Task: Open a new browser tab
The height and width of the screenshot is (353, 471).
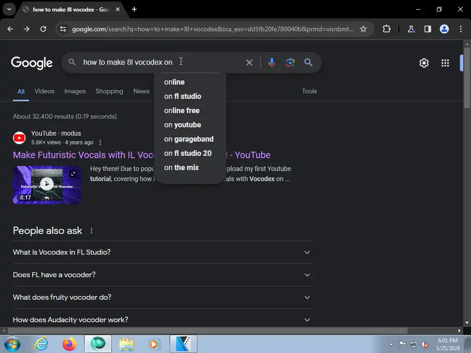Action: (x=134, y=9)
